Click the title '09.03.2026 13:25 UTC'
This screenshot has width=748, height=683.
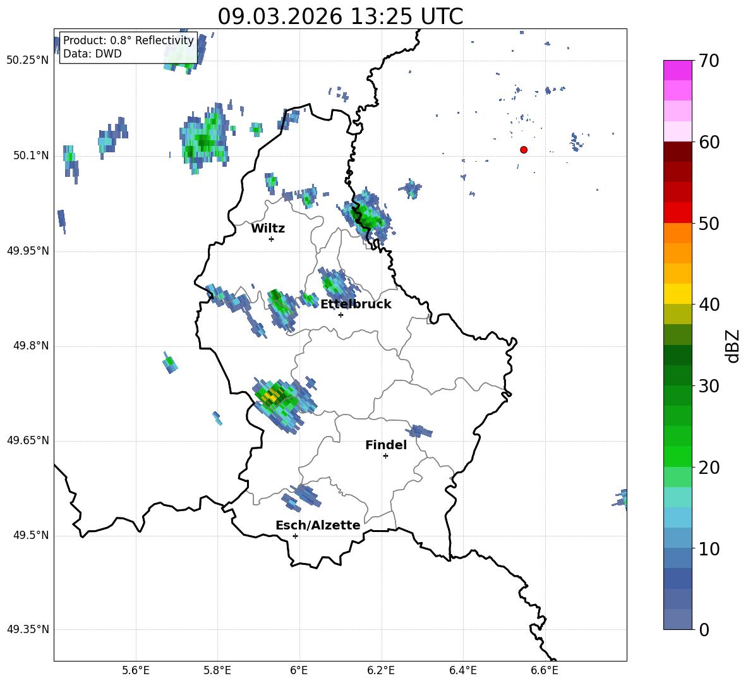[x=340, y=16]
